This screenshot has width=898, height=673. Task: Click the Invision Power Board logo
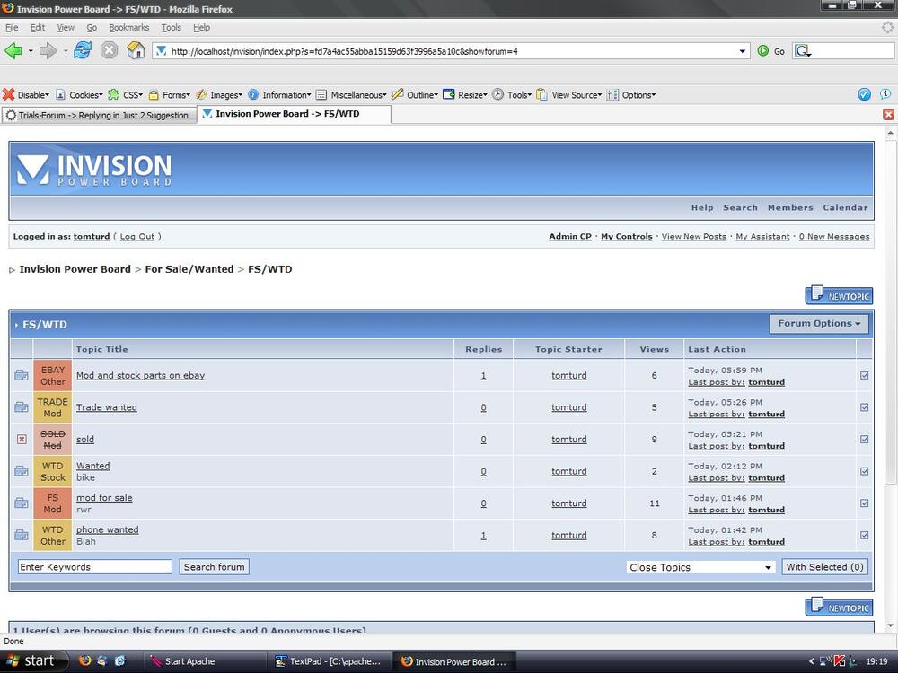[94, 170]
